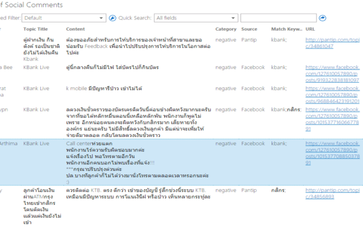Click the 'kbank;กสิกร;' keyword cell
The image size is (363, 227).
[286, 109]
